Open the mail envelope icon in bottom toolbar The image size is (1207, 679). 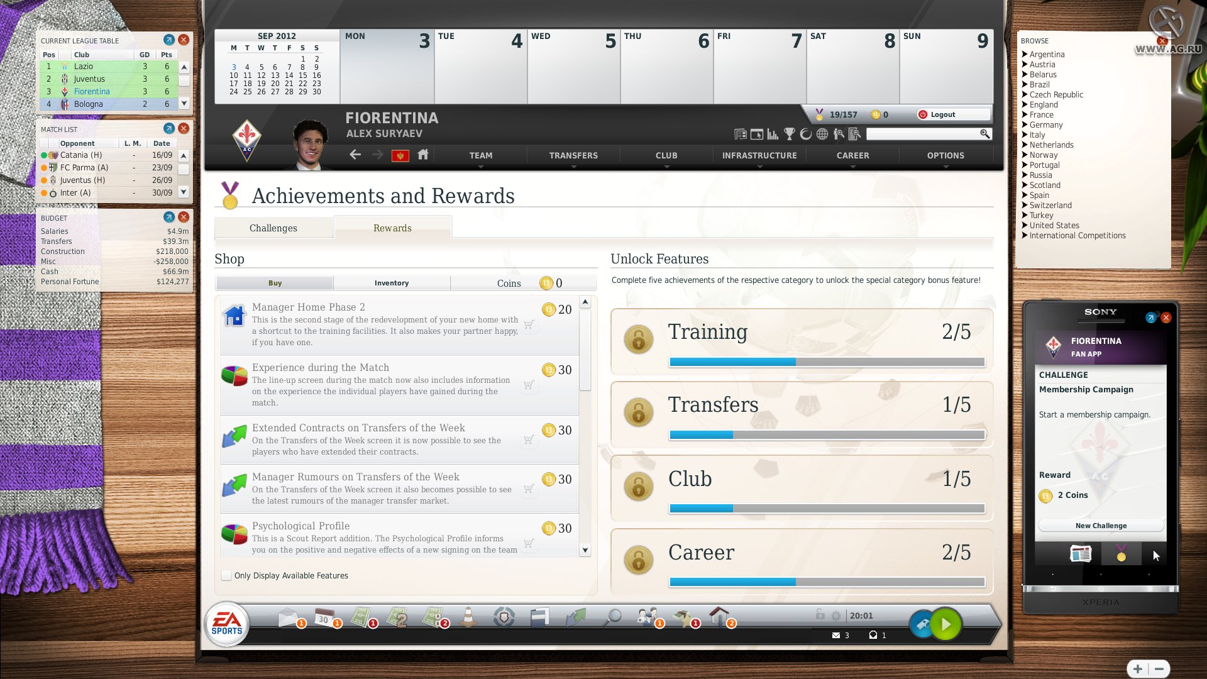(x=288, y=617)
